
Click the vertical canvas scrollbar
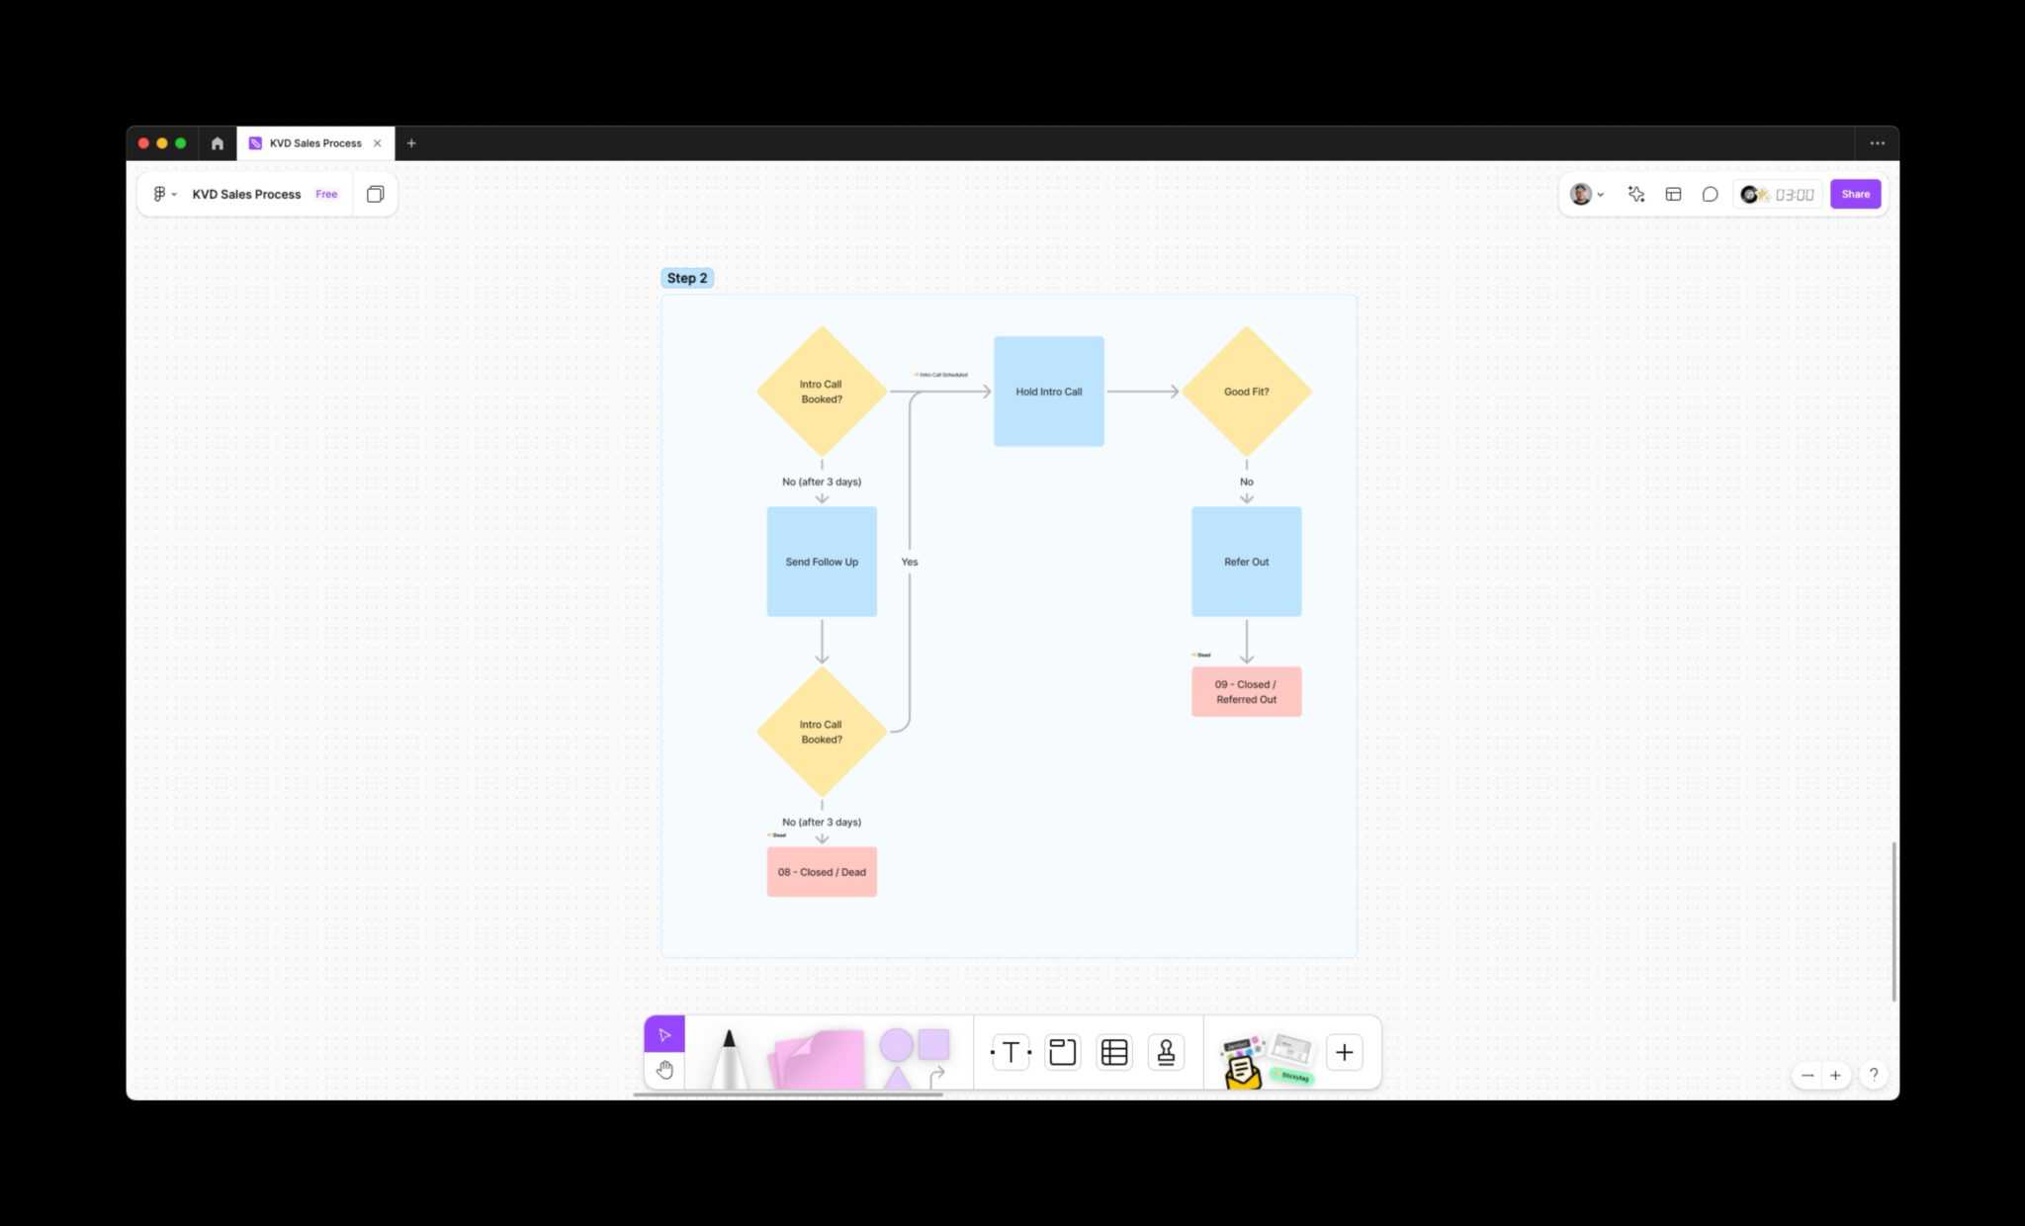1893,921
